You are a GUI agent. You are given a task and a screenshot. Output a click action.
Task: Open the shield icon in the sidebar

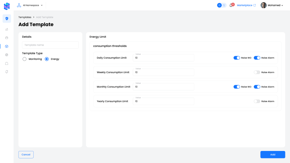[7, 19]
